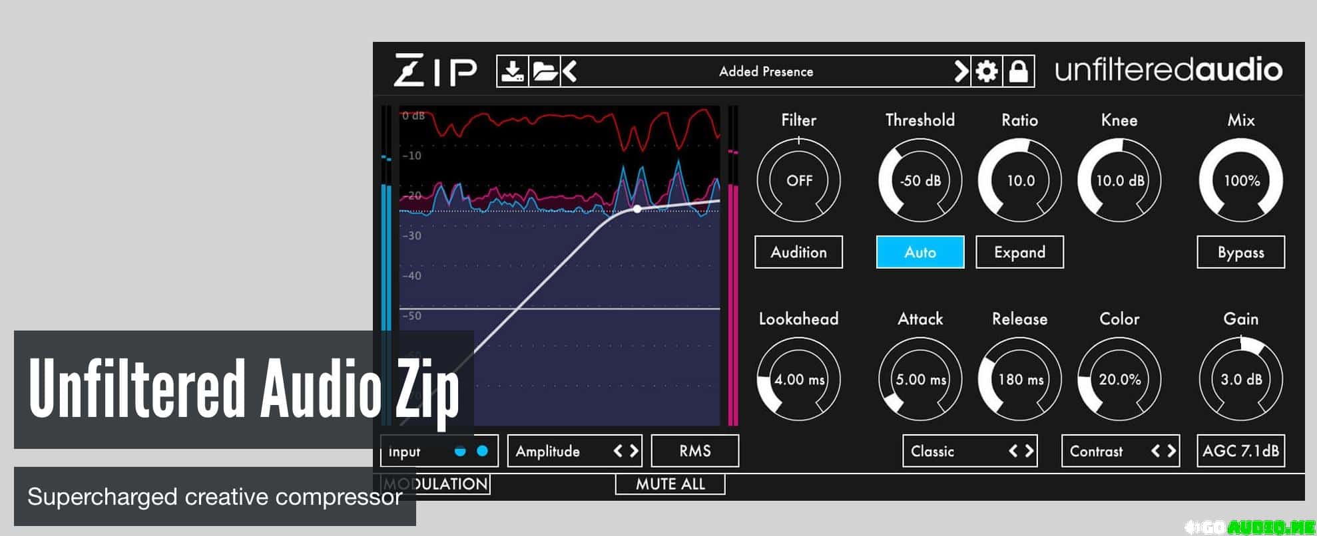Click the "-40" graph axis label
Image resolution: width=1317 pixels, height=536 pixels.
pos(411,275)
